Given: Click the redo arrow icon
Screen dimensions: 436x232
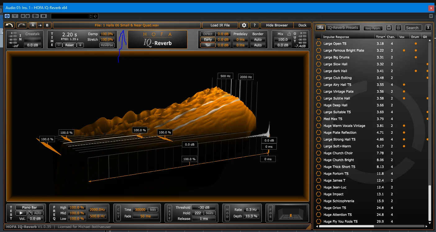Looking at the screenshot, I should click(x=22, y=25).
